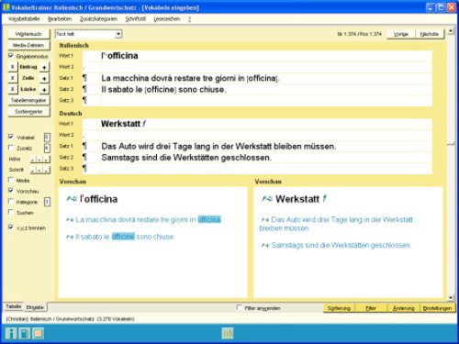Enable Filter anwenden checkbox
Screen dimensions: 459x344
click(240, 307)
